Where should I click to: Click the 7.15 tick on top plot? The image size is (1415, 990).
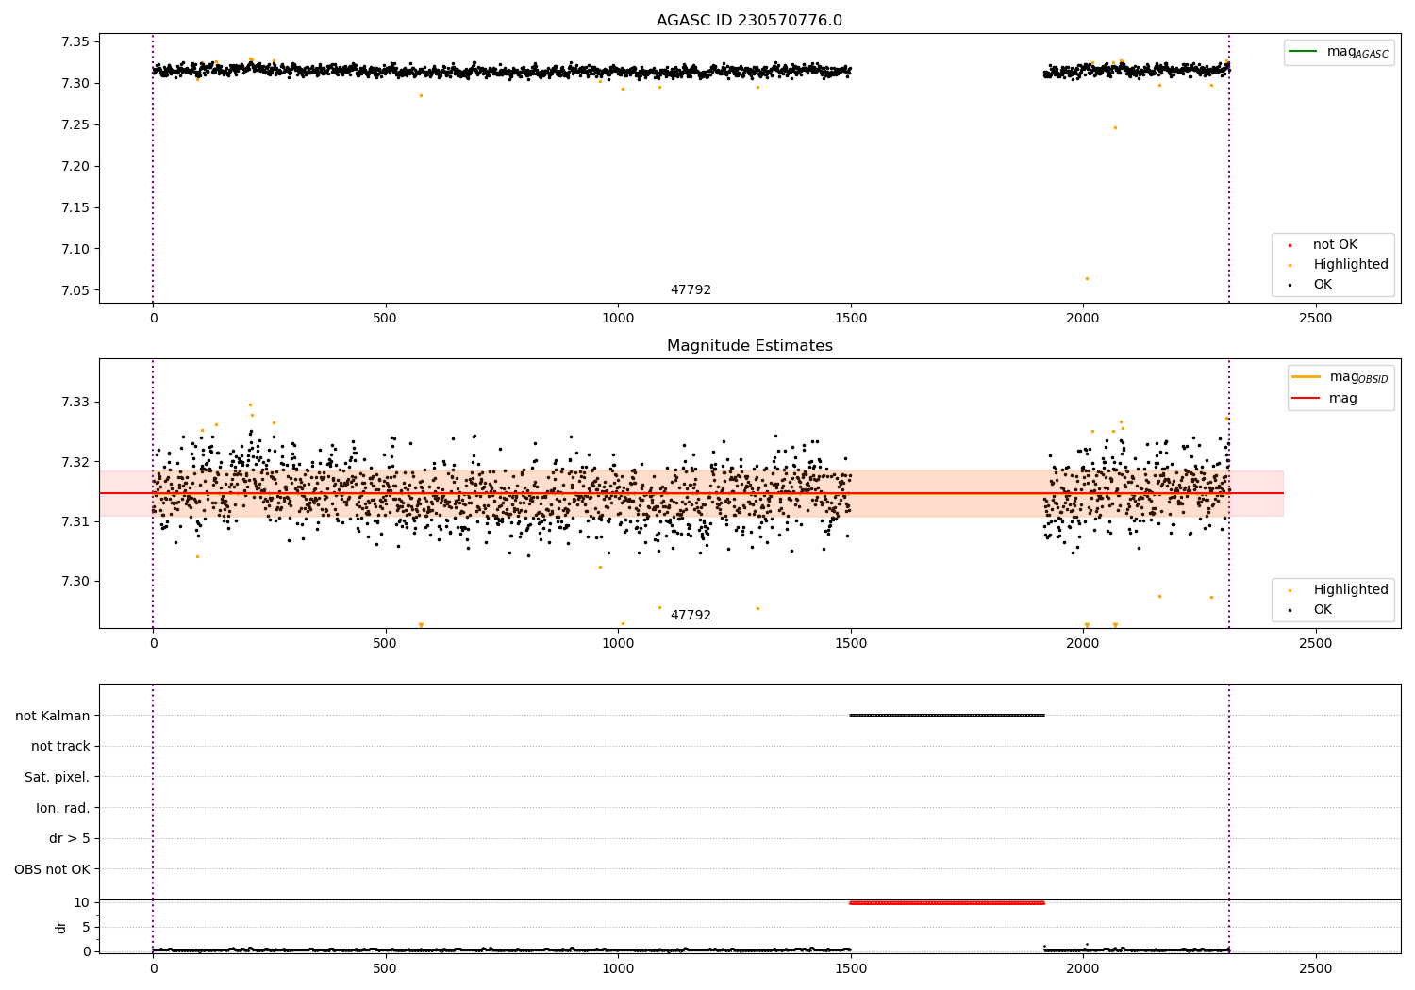point(75,207)
